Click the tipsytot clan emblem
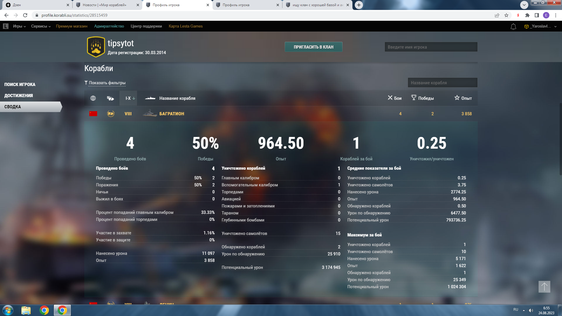 click(96, 47)
